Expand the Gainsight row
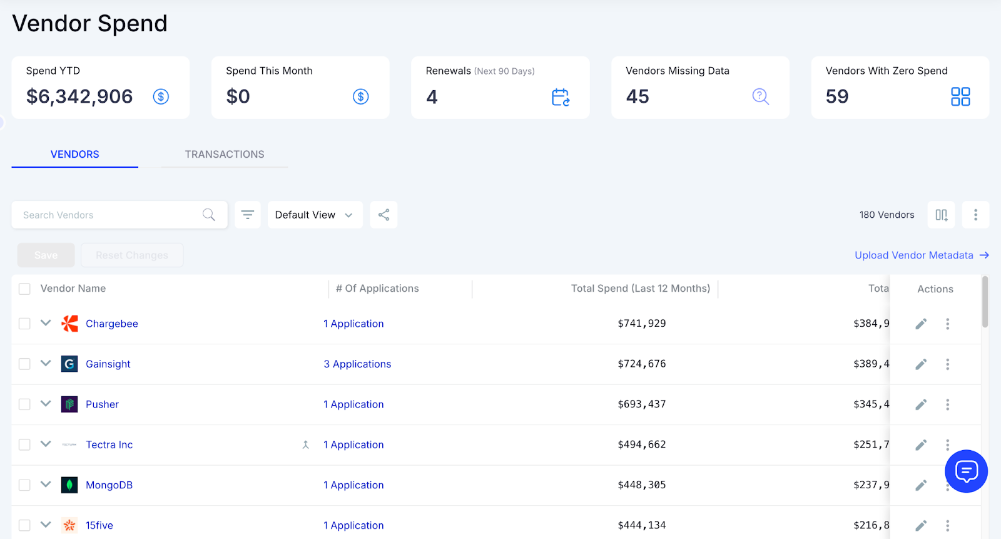This screenshot has width=1001, height=539. point(46,363)
